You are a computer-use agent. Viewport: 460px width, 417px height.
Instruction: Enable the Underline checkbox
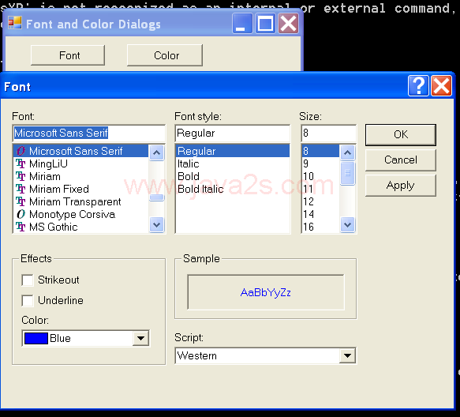coord(28,300)
